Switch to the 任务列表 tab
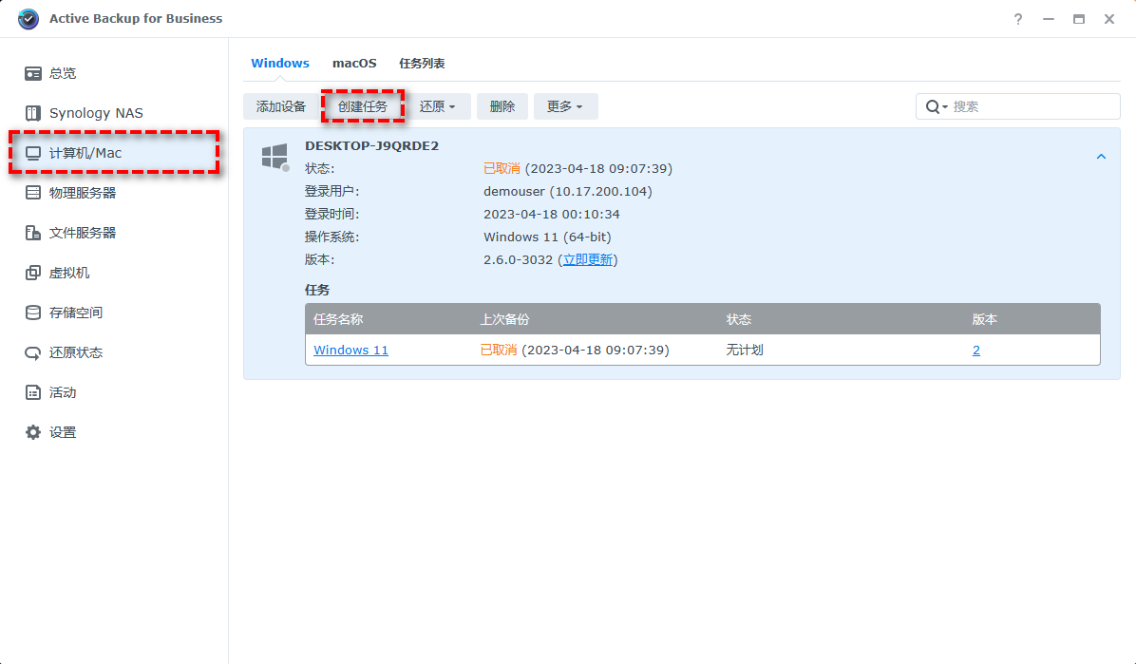Screen dimensions: 1136x664 click(422, 64)
